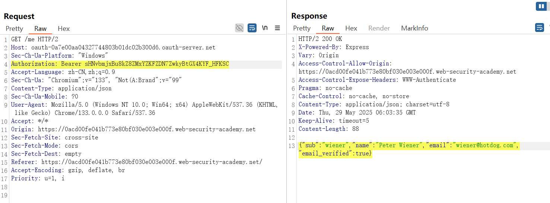Screen dimensions: 550x203
Task: Toggle line wrap icon in Response panel
Action: click(539, 28)
